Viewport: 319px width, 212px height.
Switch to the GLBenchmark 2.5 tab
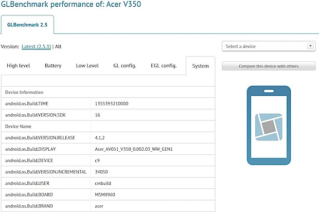pyautogui.click(x=27, y=25)
